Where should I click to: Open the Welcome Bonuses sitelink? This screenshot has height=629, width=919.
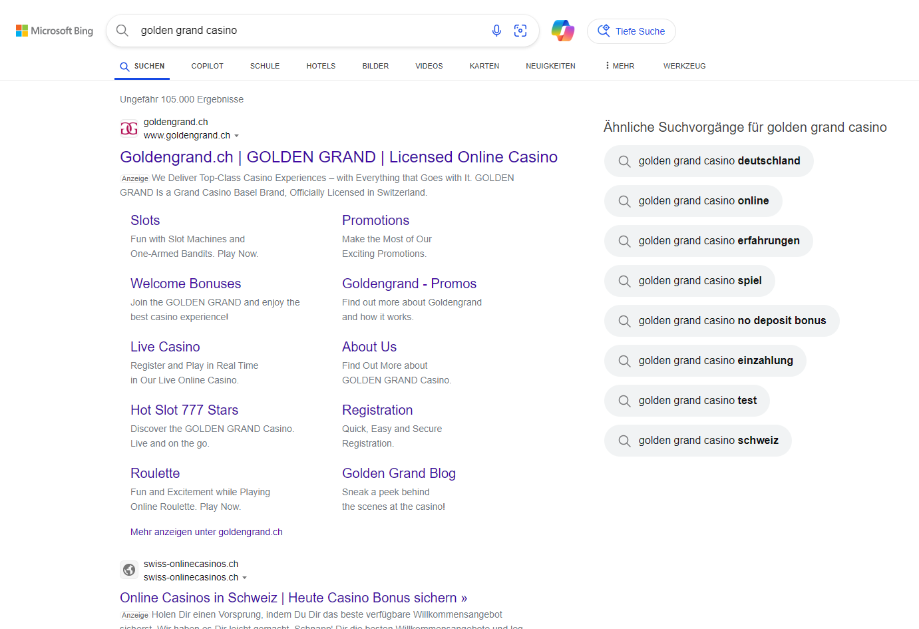point(186,284)
